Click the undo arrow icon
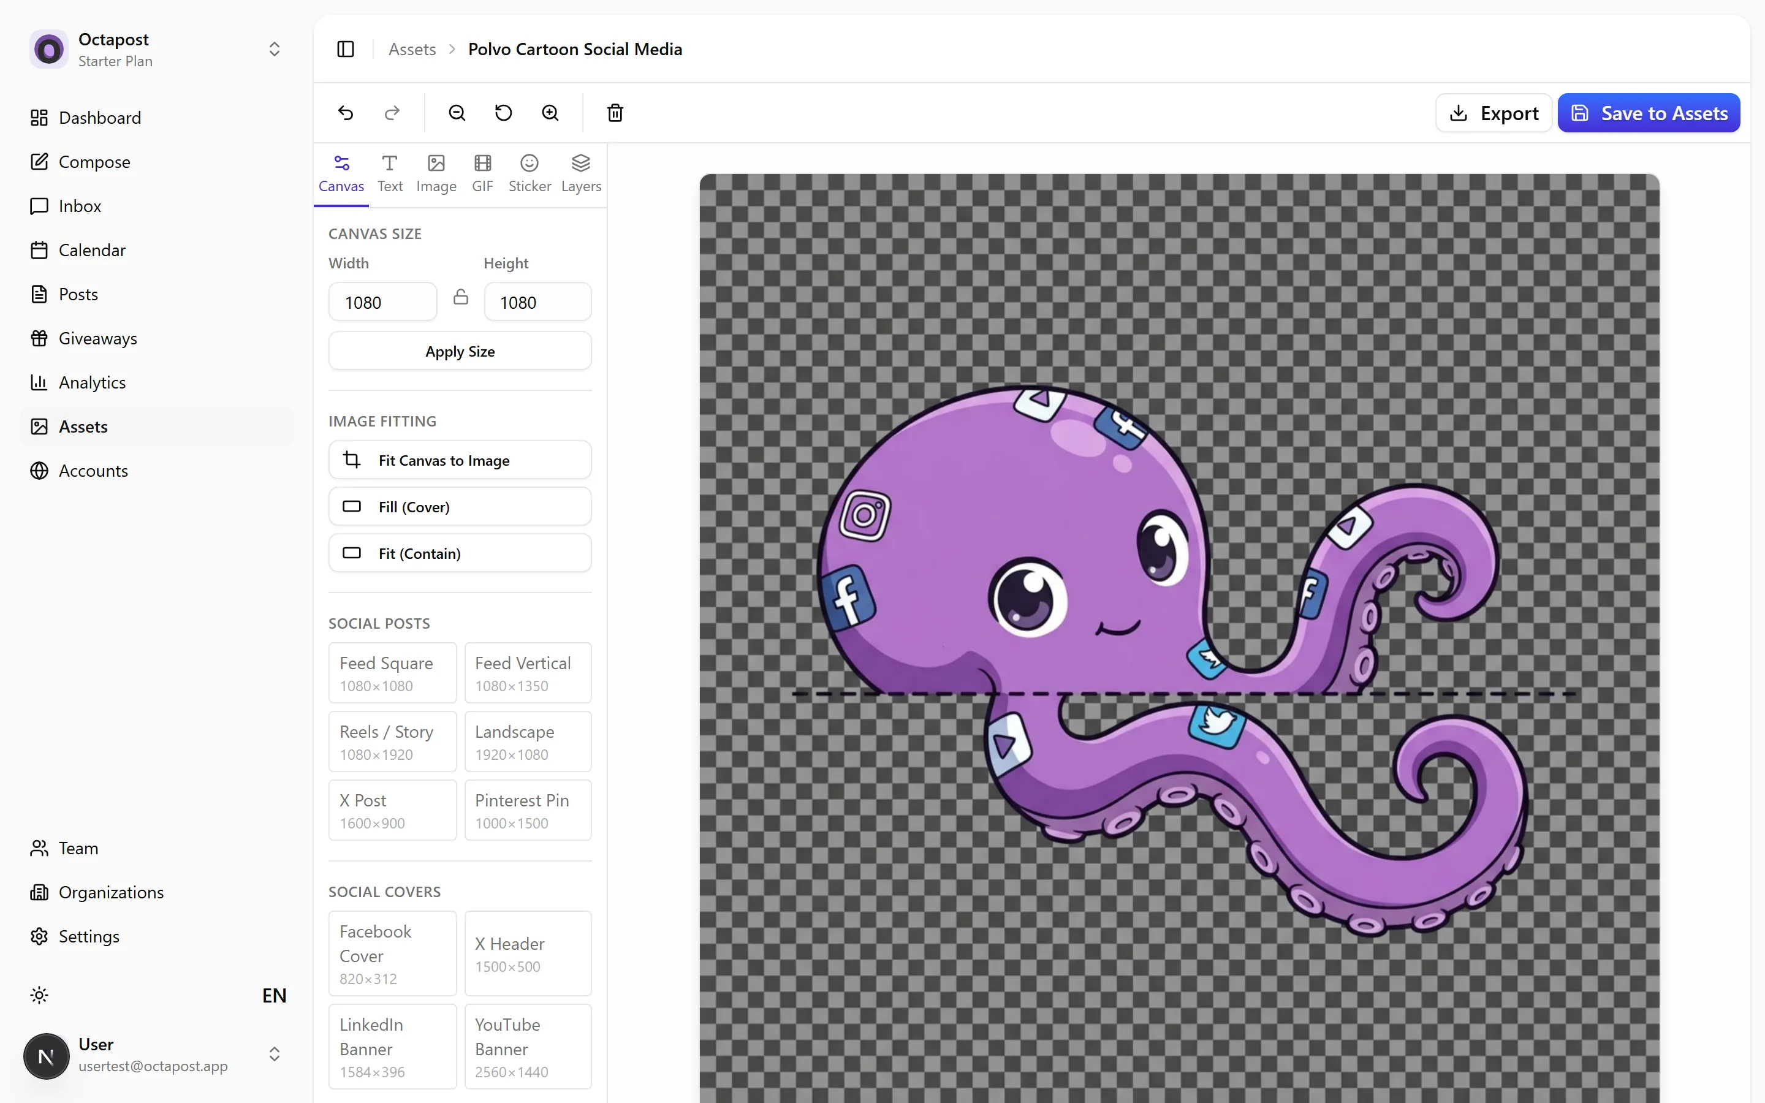 (x=346, y=113)
